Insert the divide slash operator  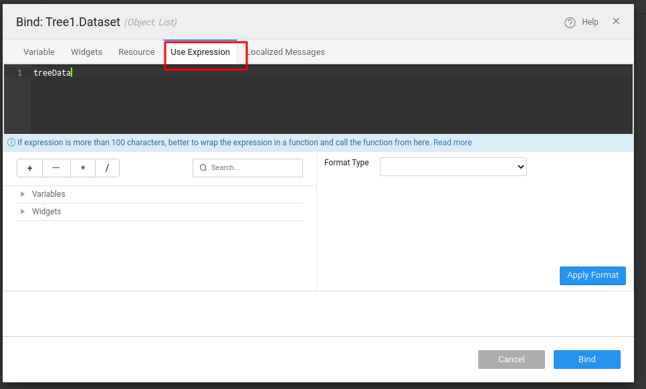pos(107,168)
